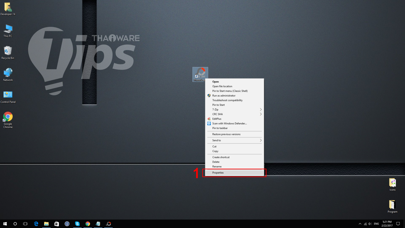Screen dimensions: 405x228
Task: Choose Copy from the context menu
Action: 234,151
